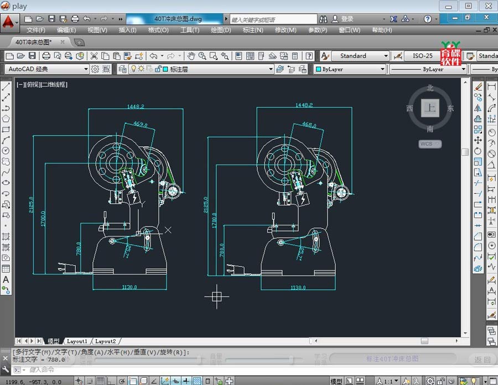Toggle Object Snap mode
The width and height of the screenshot is (498, 385).
click(x=133, y=381)
